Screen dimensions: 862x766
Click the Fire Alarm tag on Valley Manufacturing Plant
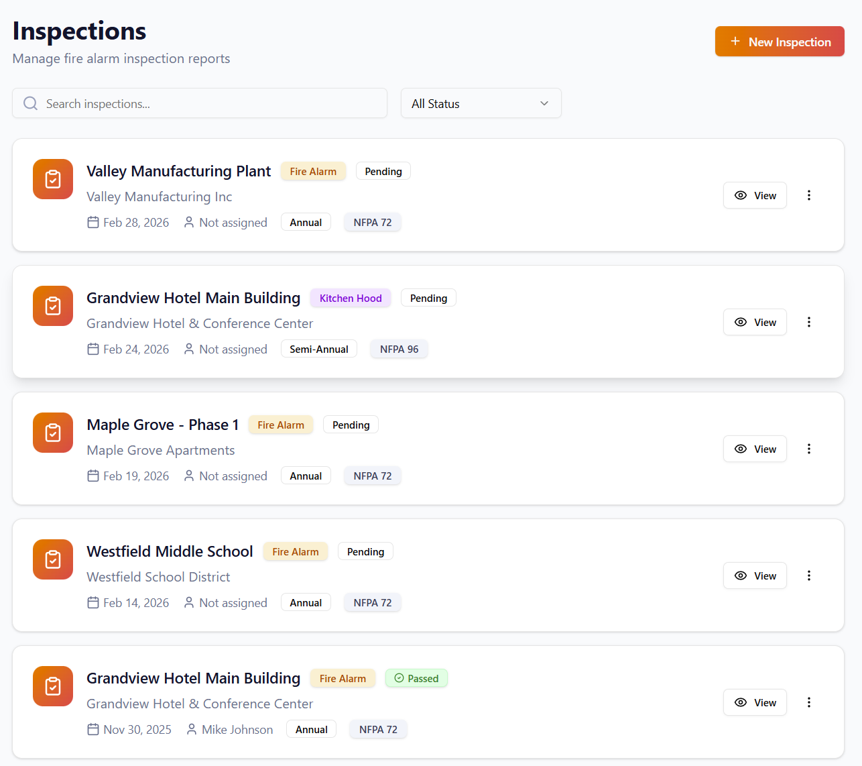(313, 171)
